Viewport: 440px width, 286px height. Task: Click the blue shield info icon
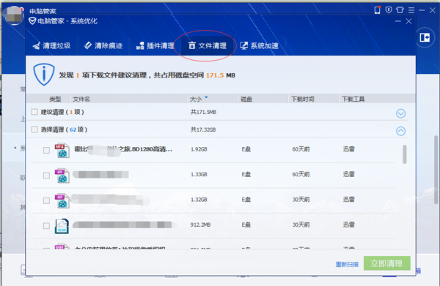click(44, 75)
